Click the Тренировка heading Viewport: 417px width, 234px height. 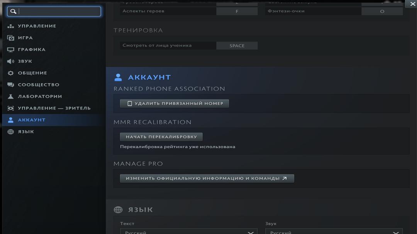[138, 30]
